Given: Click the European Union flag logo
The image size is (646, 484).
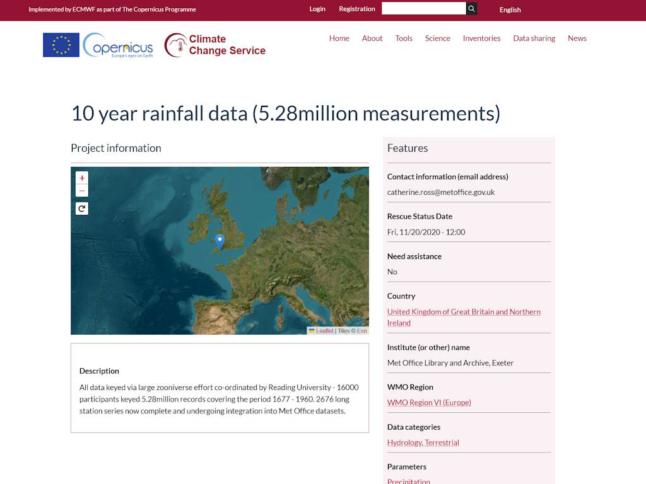Looking at the screenshot, I should point(61,45).
